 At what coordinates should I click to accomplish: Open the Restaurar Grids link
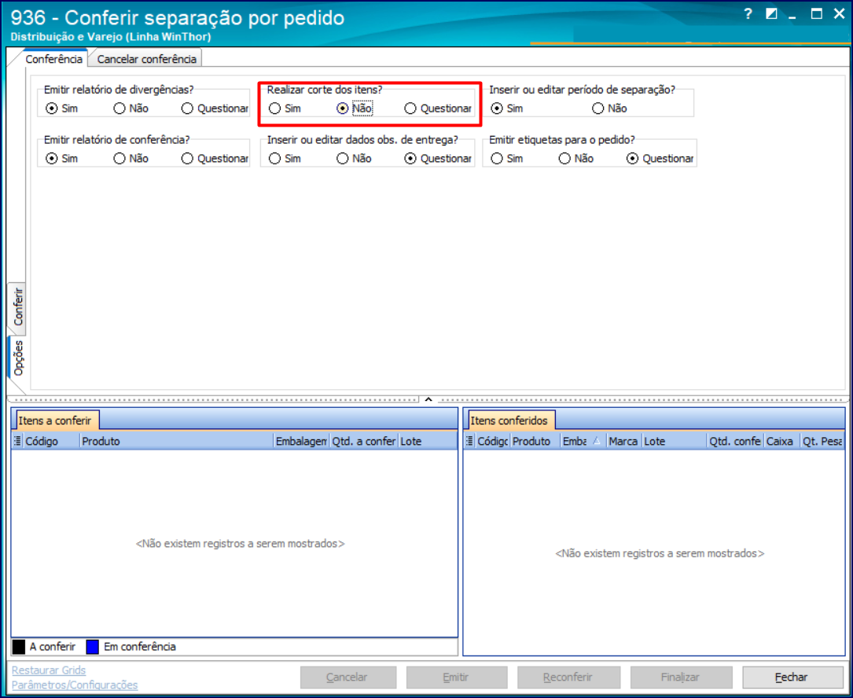coord(49,670)
